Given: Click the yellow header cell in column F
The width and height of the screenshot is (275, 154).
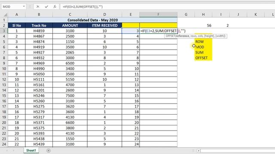Looking at the screenshot, I should [x=159, y=26].
